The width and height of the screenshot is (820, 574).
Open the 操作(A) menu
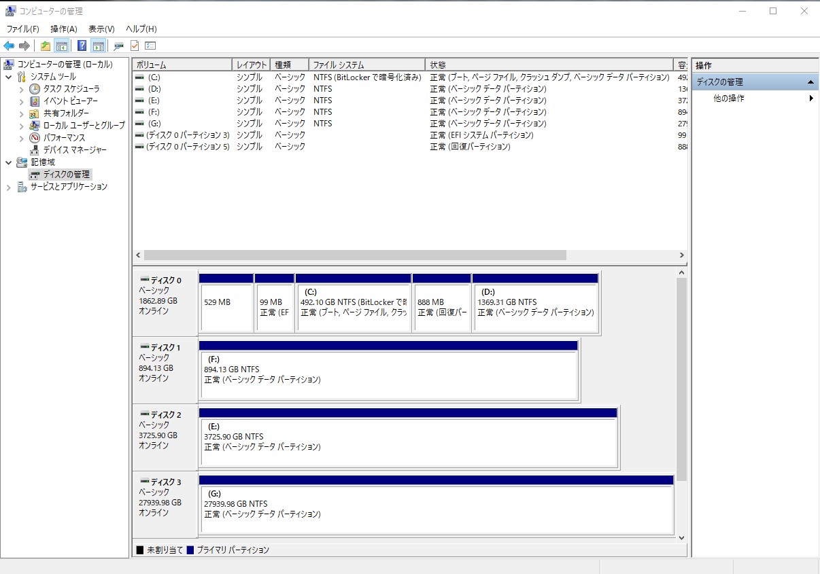coord(64,29)
